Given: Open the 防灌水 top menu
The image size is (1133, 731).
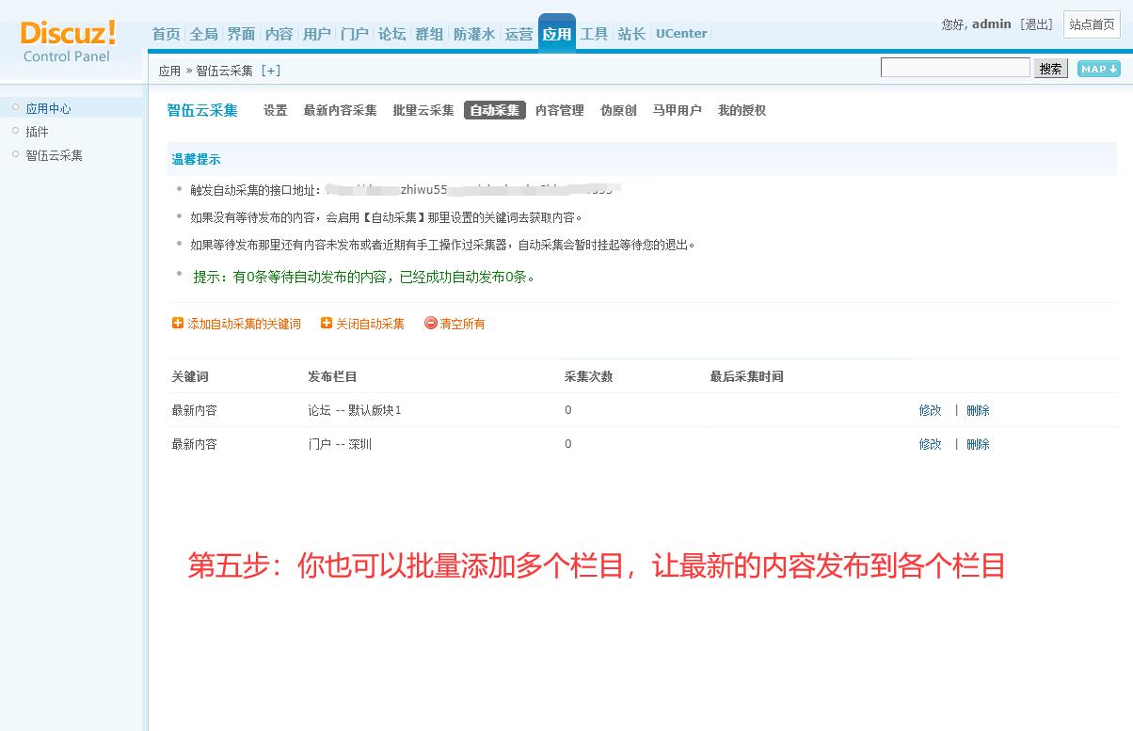Looking at the screenshot, I should pos(473,34).
